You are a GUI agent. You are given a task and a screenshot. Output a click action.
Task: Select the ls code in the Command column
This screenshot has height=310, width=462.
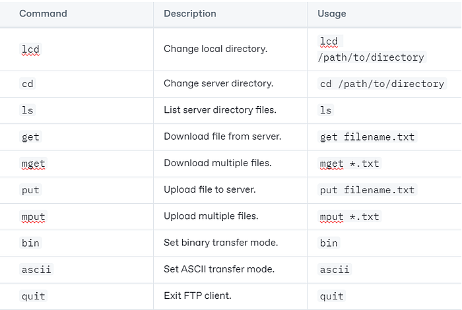[28, 110]
